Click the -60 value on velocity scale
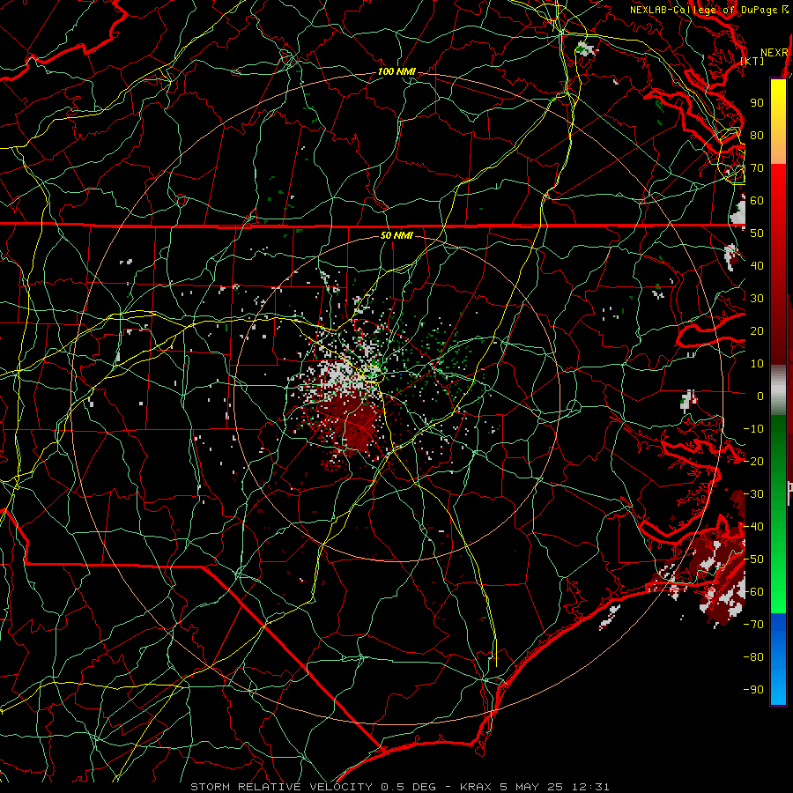Screen dimensions: 793x793 click(753, 592)
